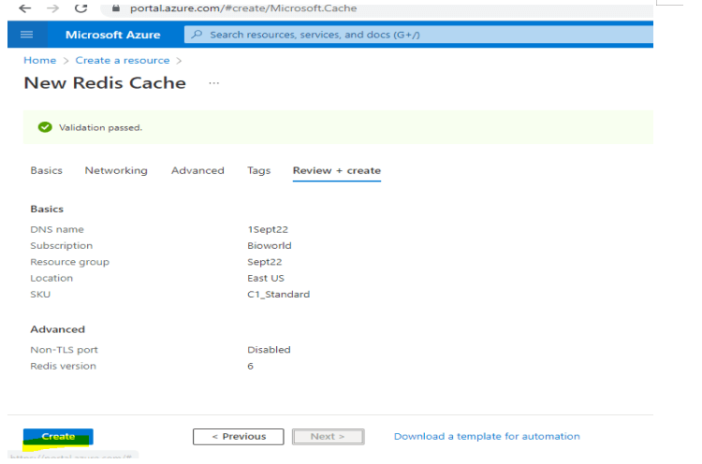Click the DNS name label
This screenshot has width=702, height=464.
57,229
